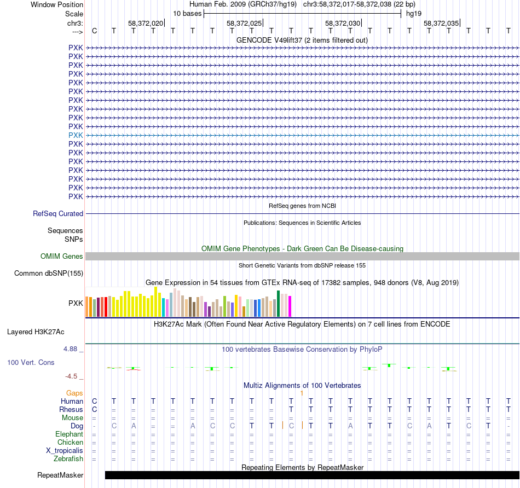Select the light-blue highlighted PXK transcript label
Viewport: 520px width, 488px height.
(76, 135)
